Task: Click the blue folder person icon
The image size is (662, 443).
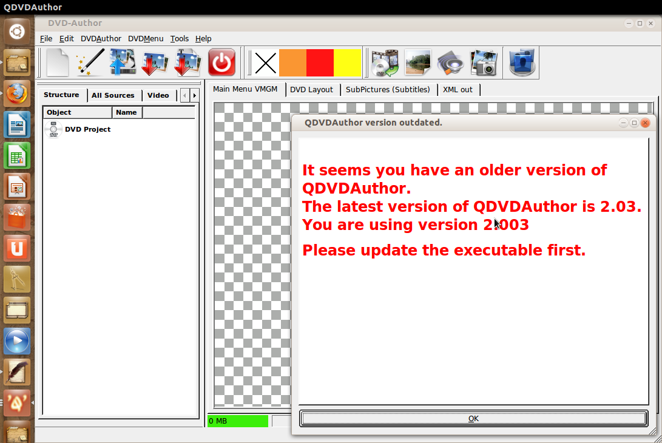Action: pos(522,63)
